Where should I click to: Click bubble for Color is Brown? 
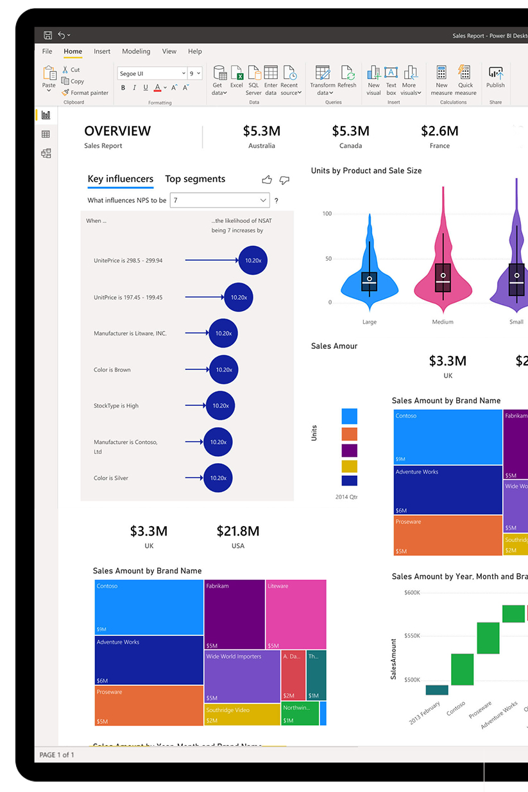click(224, 369)
